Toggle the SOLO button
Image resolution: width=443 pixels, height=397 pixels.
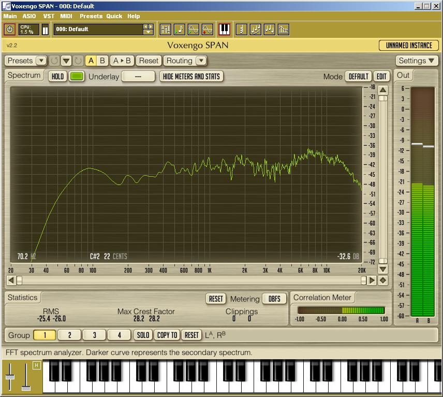[x=143, y=335]
